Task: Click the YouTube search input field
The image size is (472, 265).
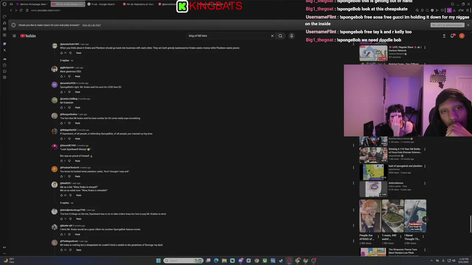Action: (x=228, y=36)
